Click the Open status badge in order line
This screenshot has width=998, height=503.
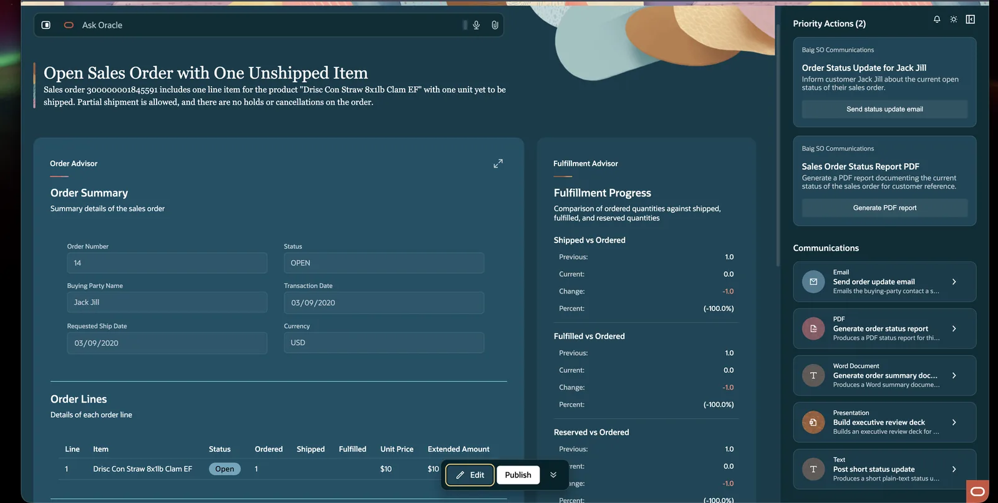225,469
